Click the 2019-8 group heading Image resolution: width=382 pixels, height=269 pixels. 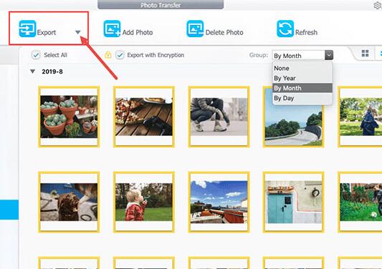(52, 72)
